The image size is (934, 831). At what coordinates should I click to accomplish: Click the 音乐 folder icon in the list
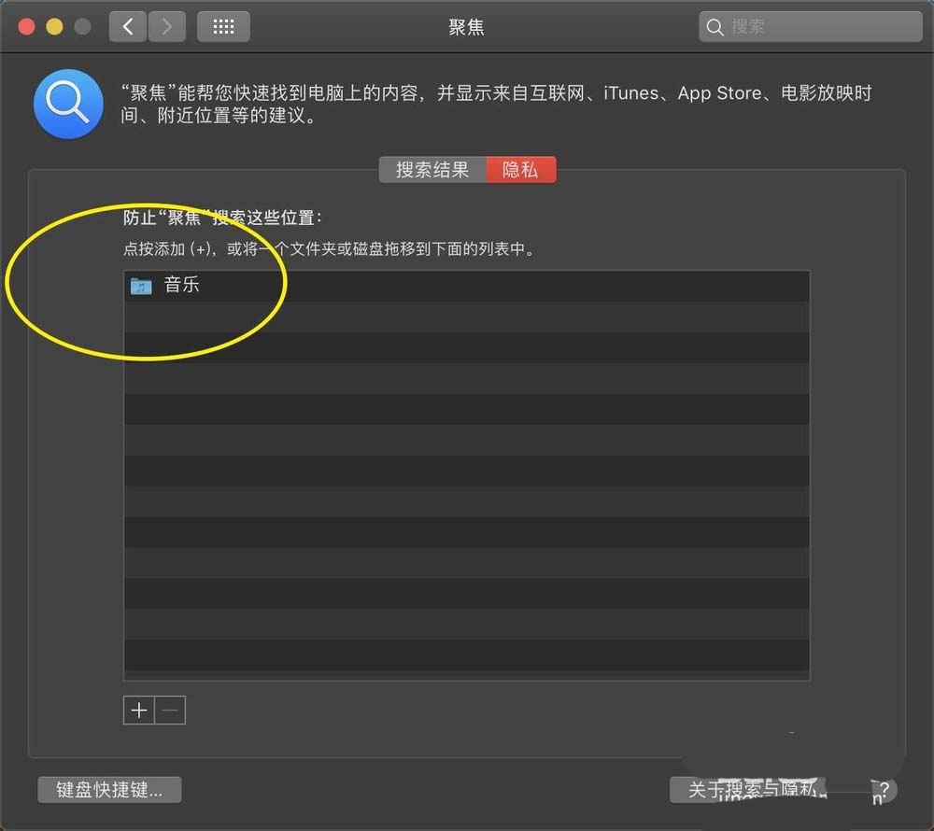coord(141,286)
